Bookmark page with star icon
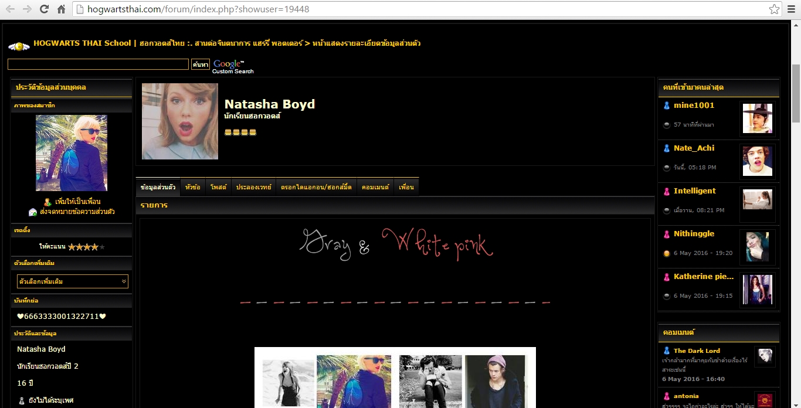This screenshot has width=801, height=408. click(774, 9)
